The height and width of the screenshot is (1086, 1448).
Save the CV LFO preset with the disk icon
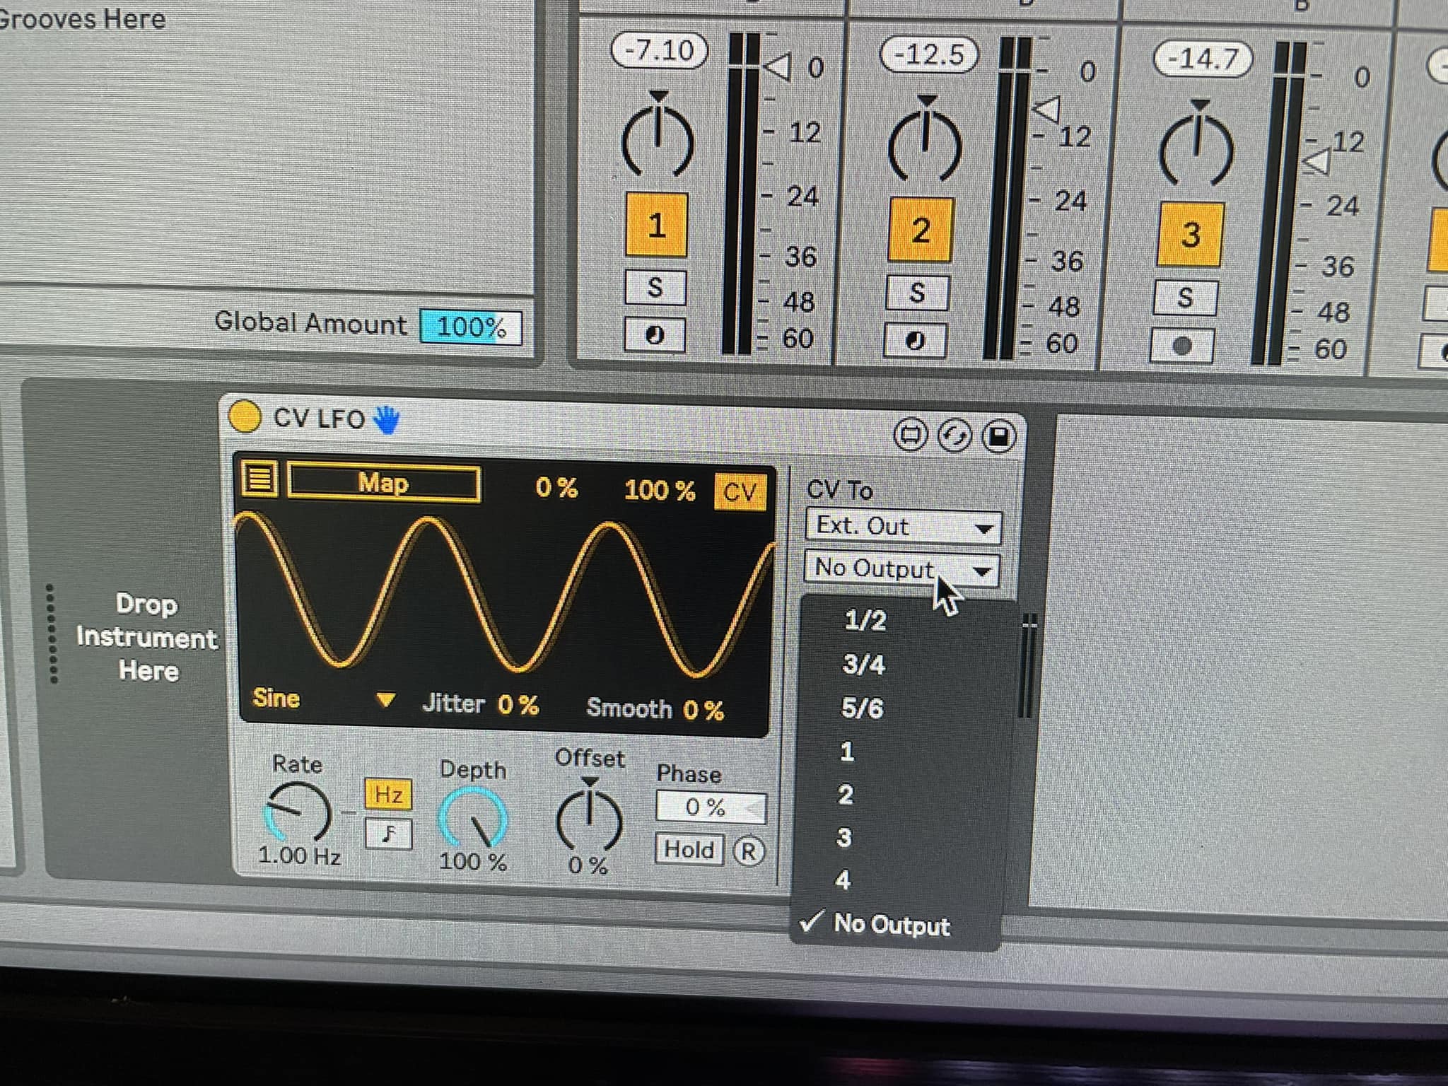coord(998,436)
